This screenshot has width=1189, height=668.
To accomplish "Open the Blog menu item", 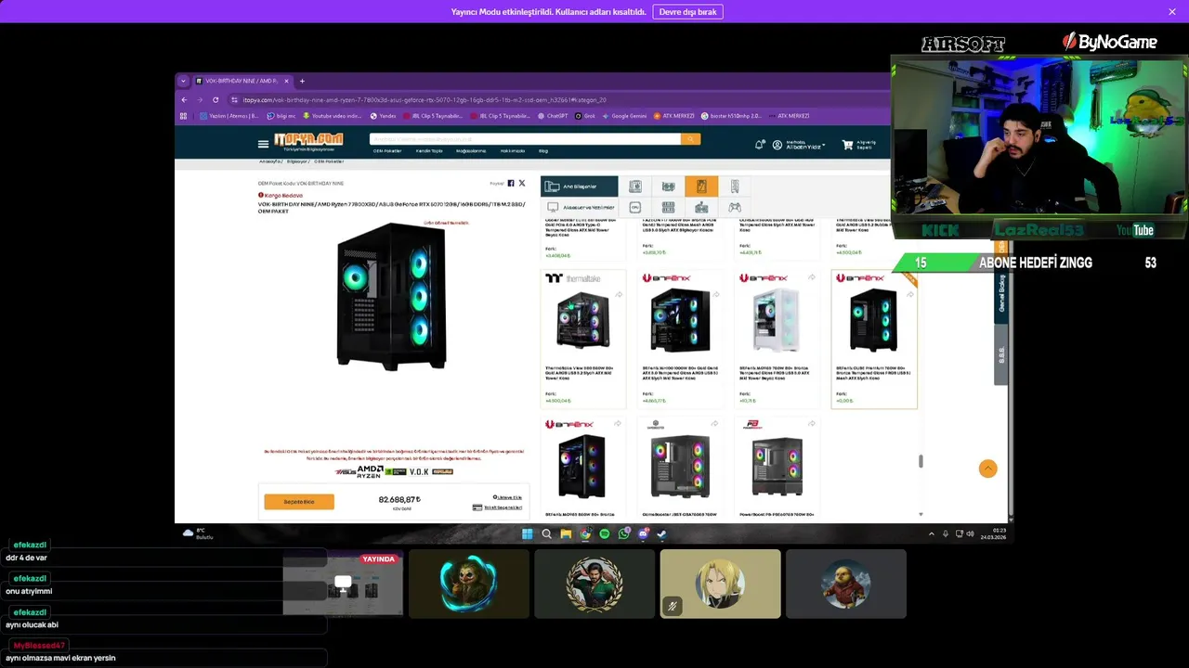I will click(543, 150).
